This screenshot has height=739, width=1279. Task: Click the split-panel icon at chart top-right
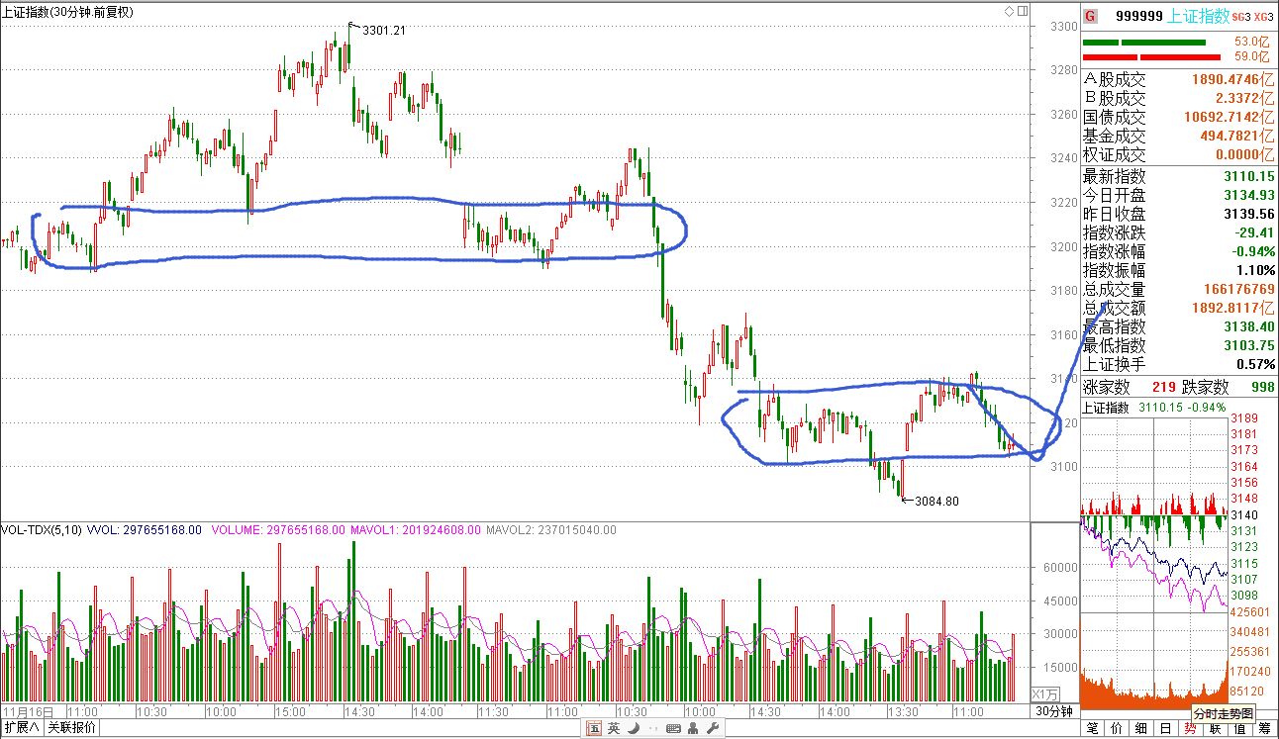[x=1022, y=12]
